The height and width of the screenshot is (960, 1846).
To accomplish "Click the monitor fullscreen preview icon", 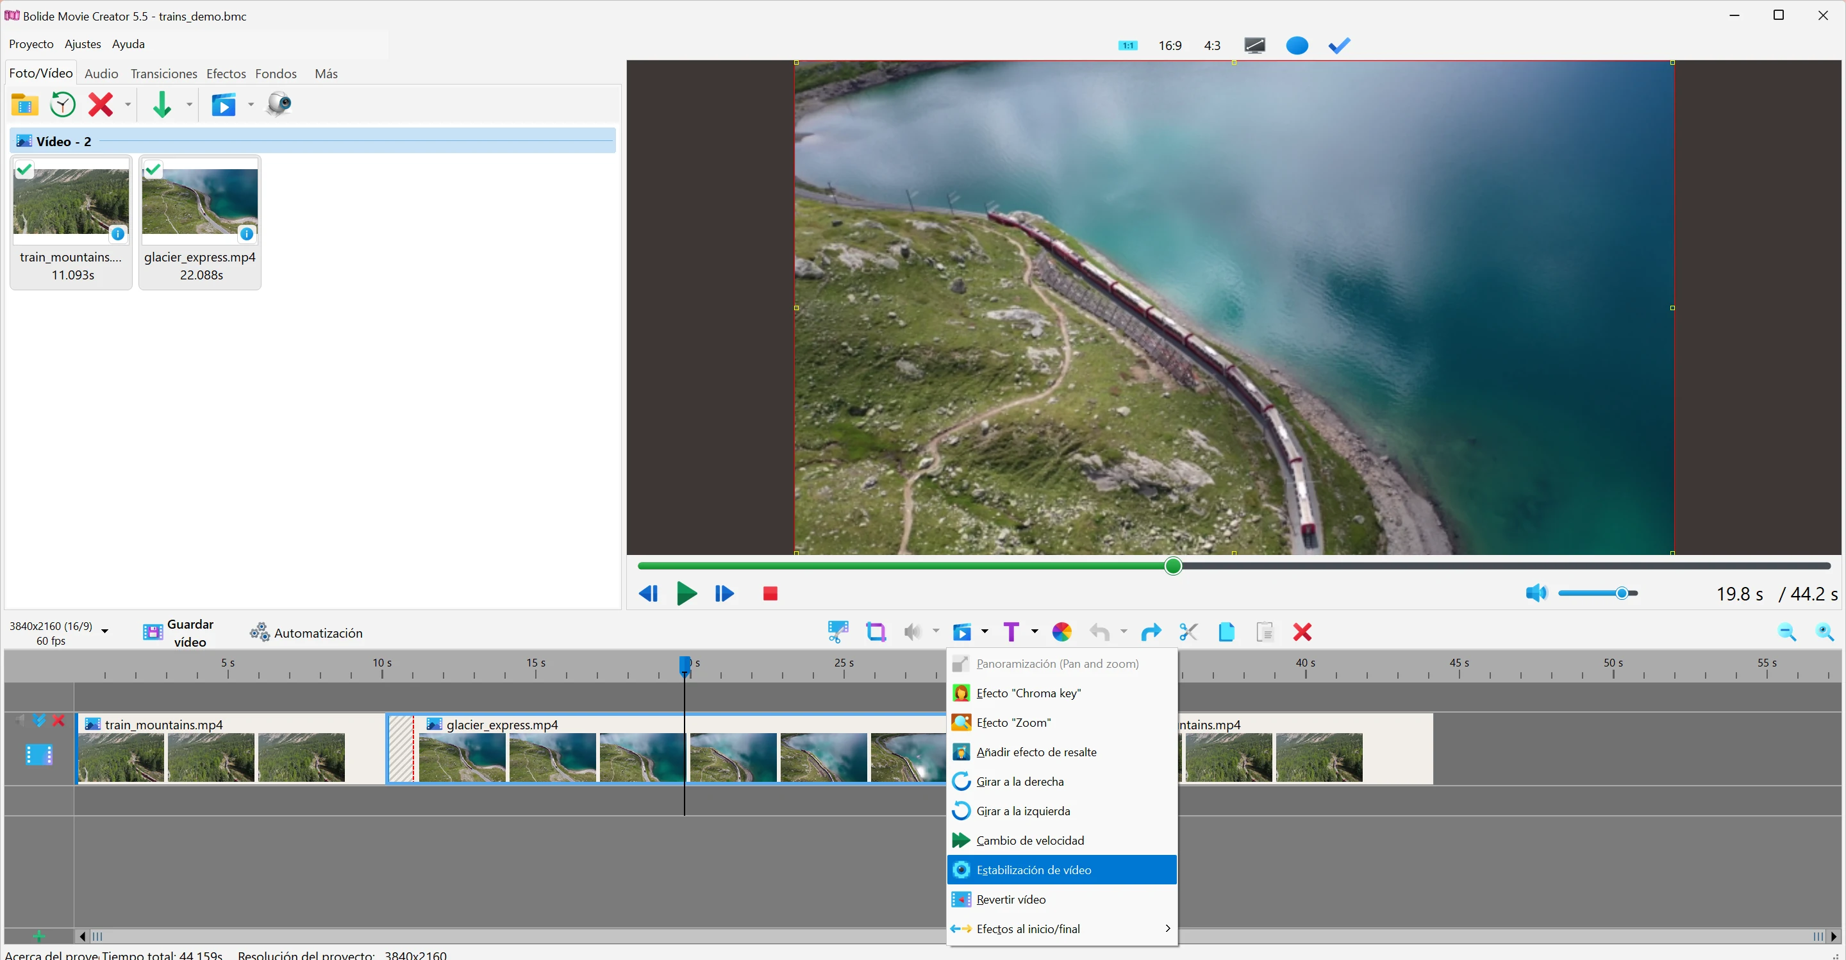I will (1255, 46).
